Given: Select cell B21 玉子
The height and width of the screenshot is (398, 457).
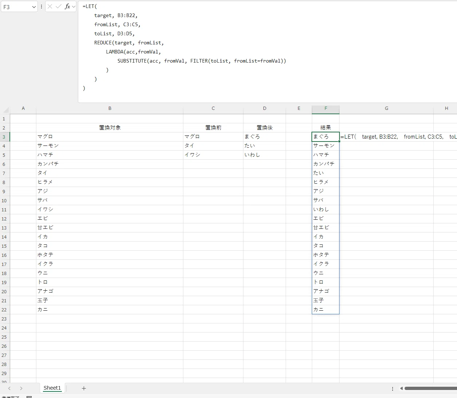Looking at the screenshot, I should click(x=110, y=301).
